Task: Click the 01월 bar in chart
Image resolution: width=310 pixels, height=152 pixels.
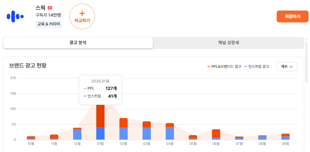Action: coord(100,122)
